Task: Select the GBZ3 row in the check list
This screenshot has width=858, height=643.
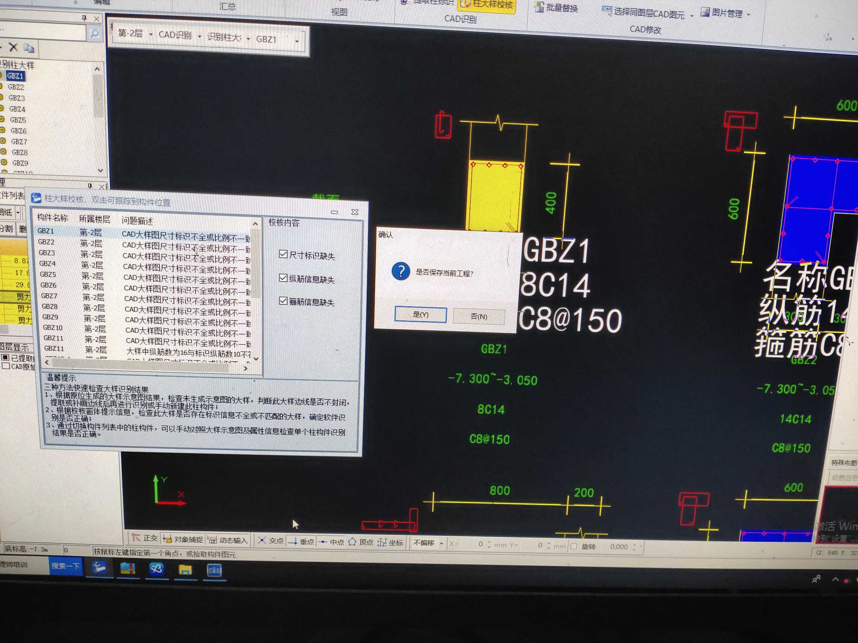Action: (144, 254)
